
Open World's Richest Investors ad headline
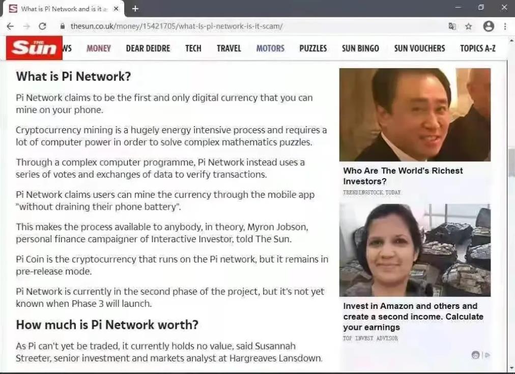pyautogui.click(x=403, y=176)
